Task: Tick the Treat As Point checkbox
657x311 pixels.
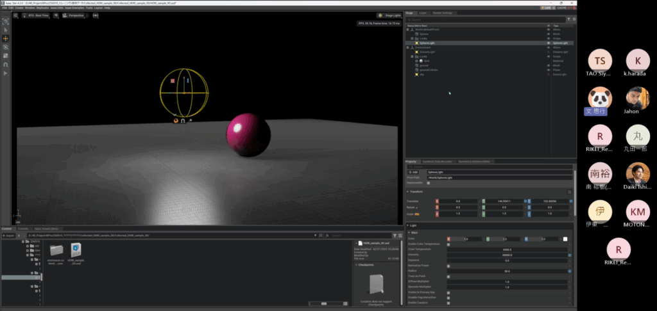Action: point(448,276)
